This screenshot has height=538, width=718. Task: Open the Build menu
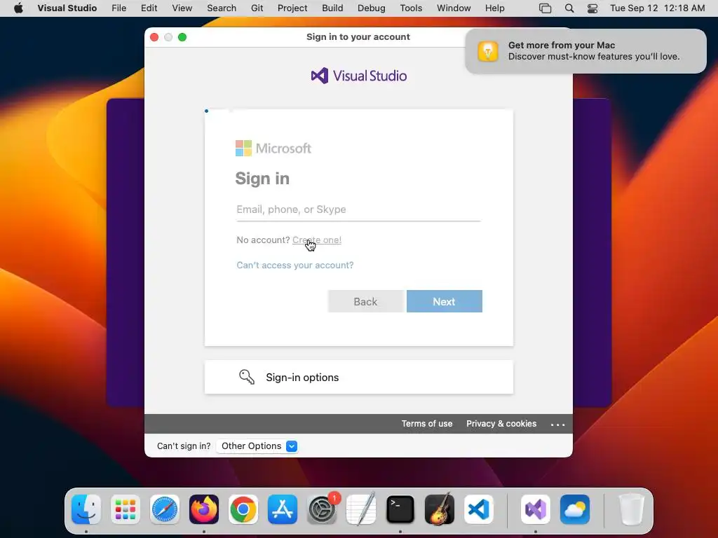[x=332, y=8]
